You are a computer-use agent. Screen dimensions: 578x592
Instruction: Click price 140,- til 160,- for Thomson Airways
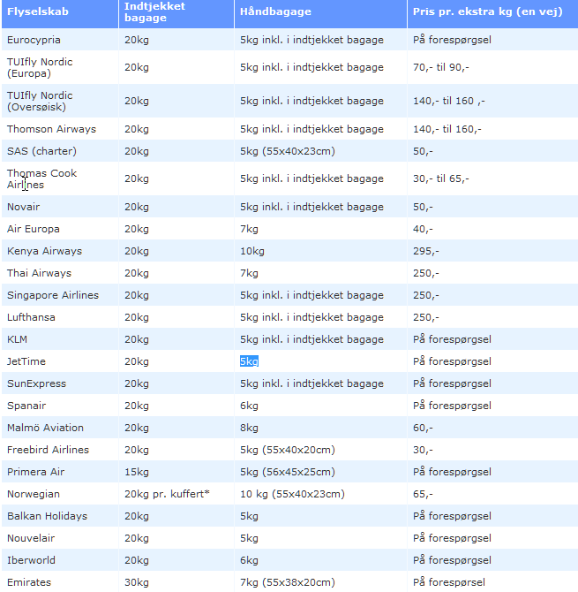pos(447,129)
